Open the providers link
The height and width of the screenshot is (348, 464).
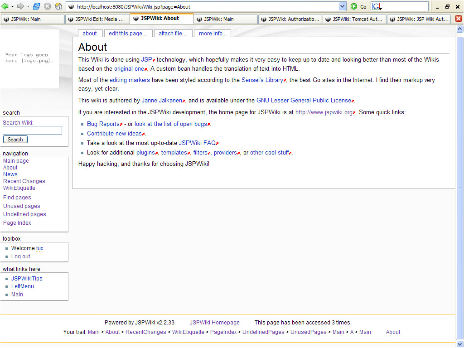click(x=227, y=152)
